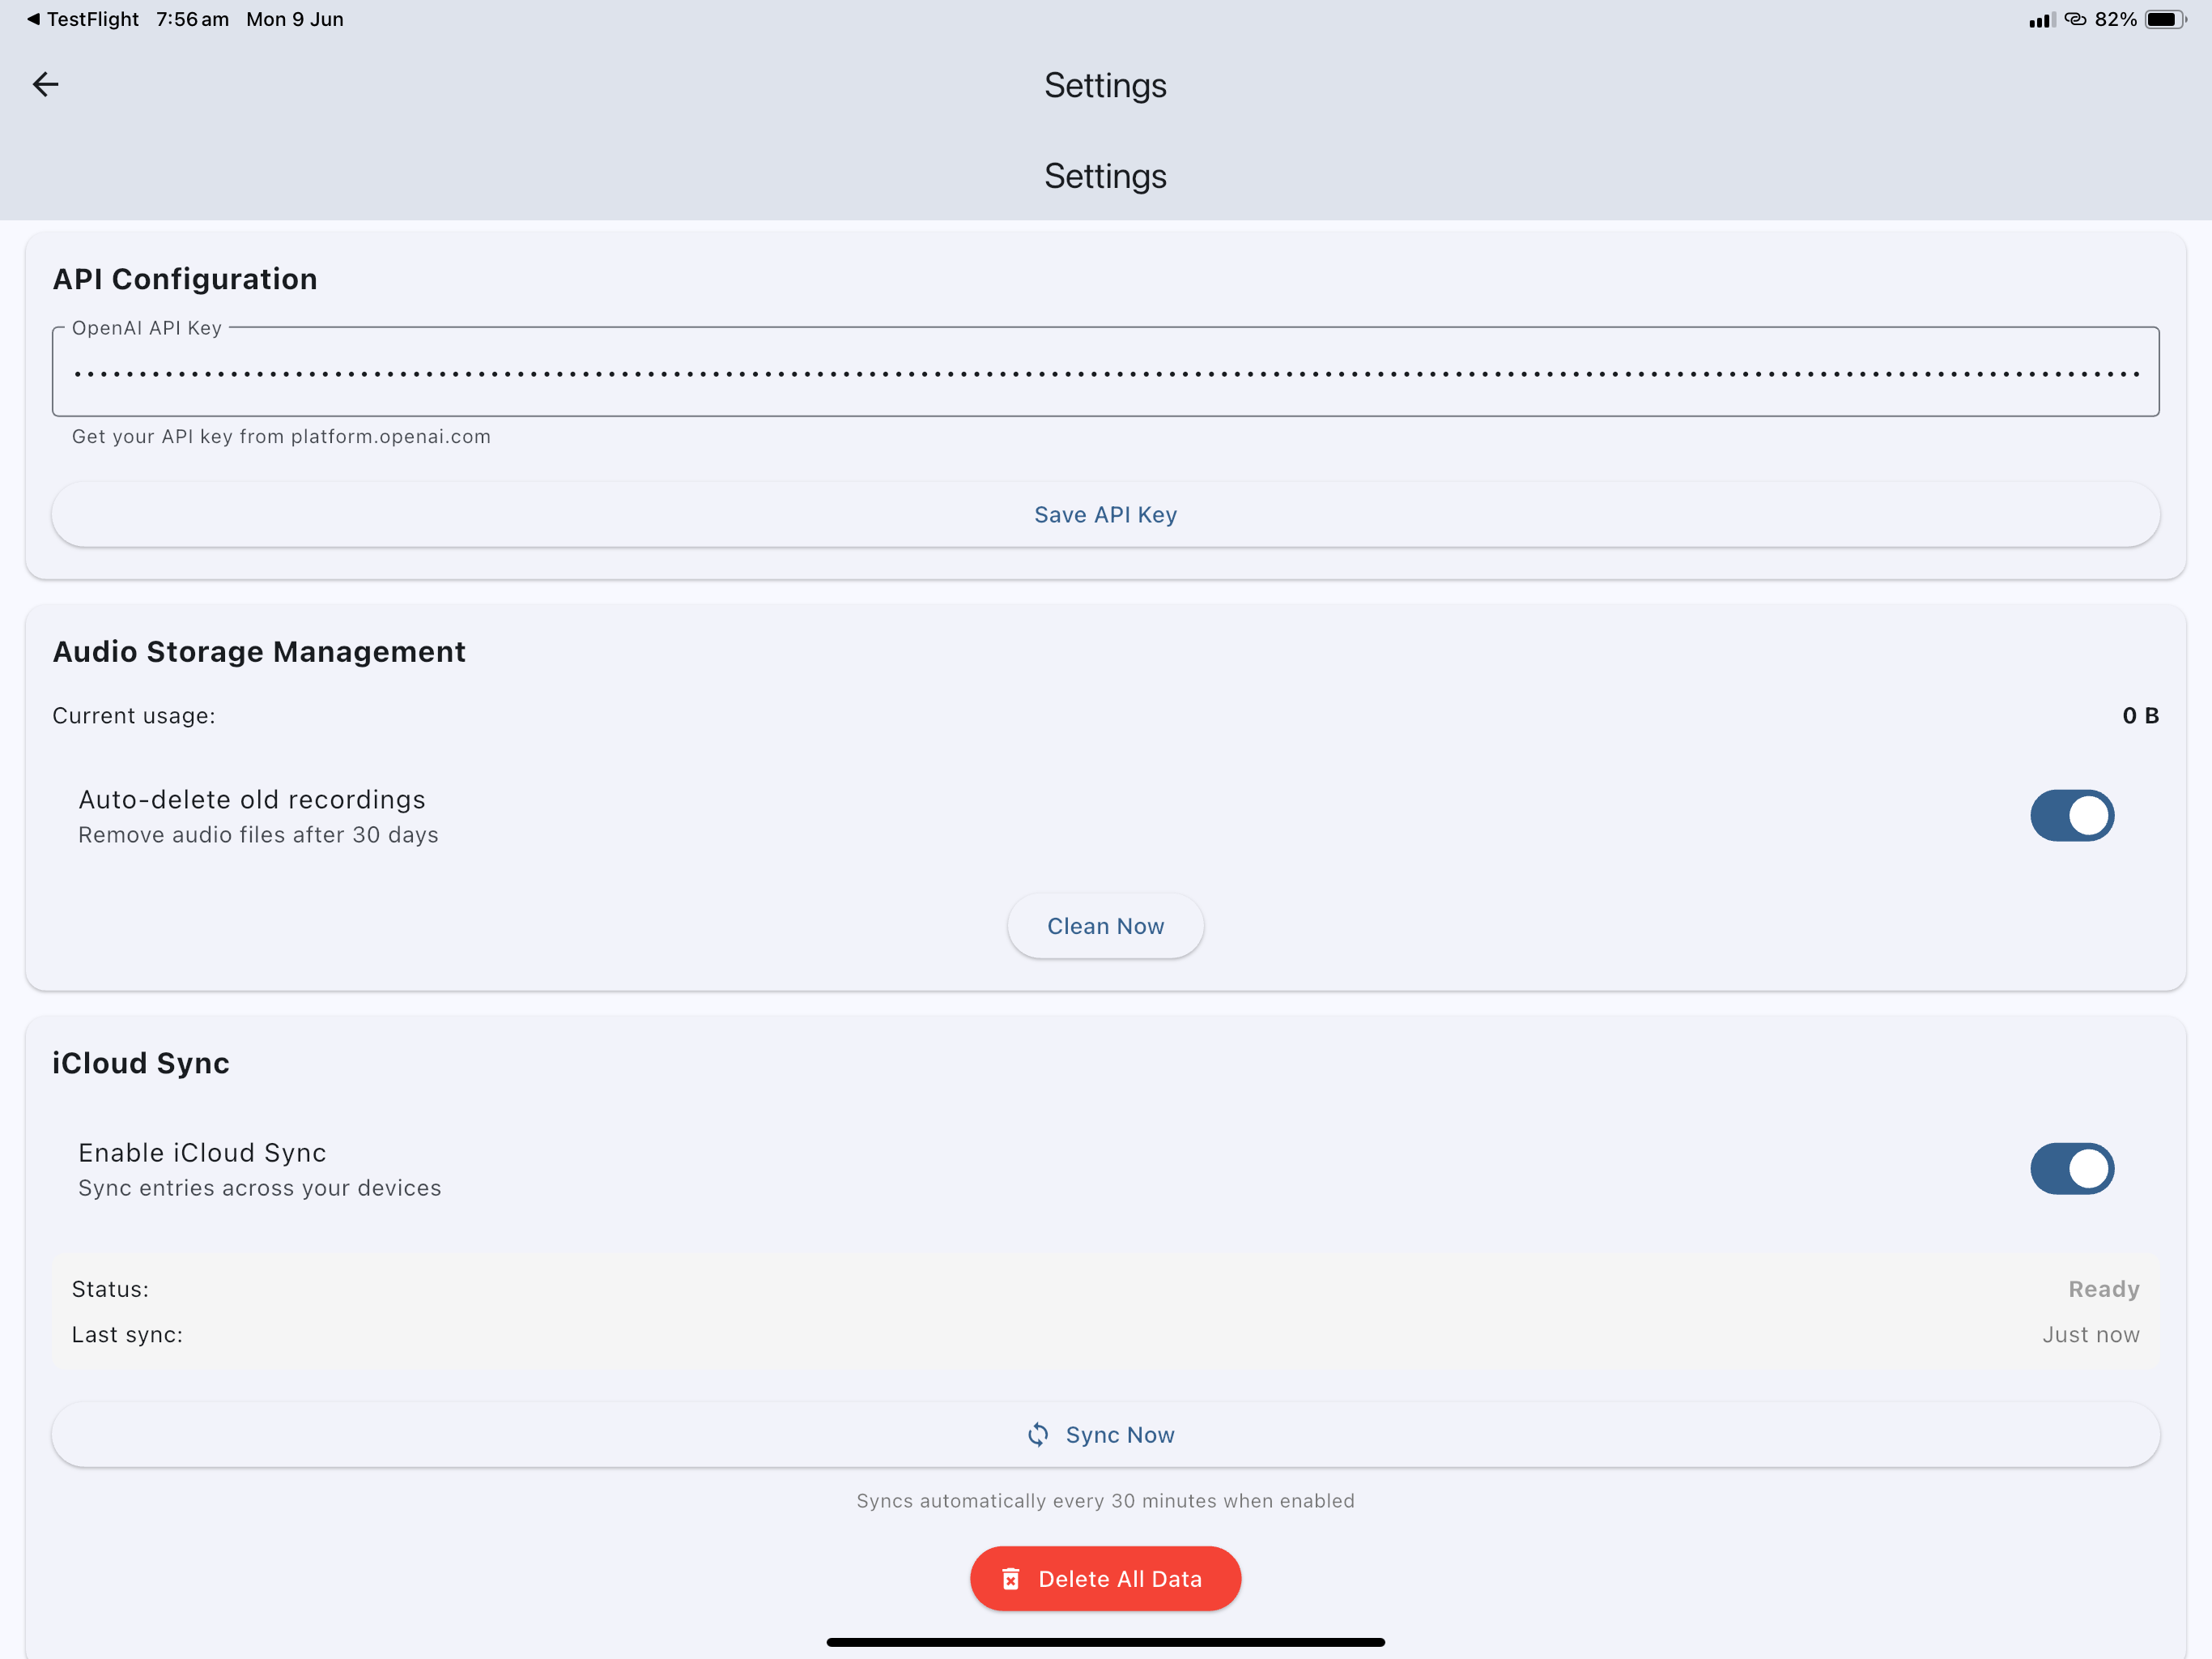Click 'Remove audio files after 30 days' text
The width and height of the screenshot is (2212, 1659).
point(258,834)
